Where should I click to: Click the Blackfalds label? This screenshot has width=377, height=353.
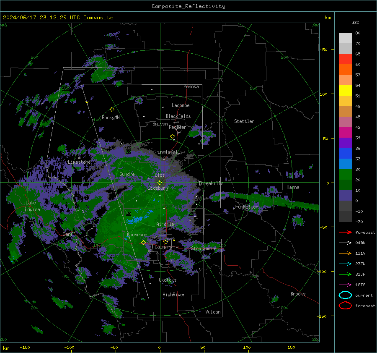(x=178, y=116)
